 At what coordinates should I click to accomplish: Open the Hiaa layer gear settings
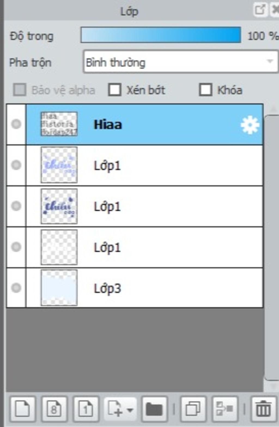[x=250, y=125]
